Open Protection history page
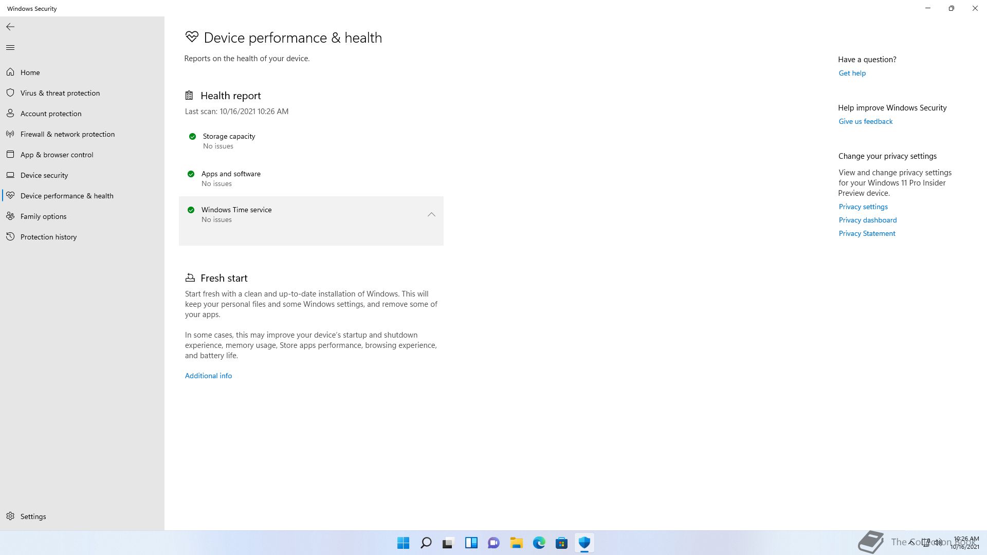 [x=82, y=237]
